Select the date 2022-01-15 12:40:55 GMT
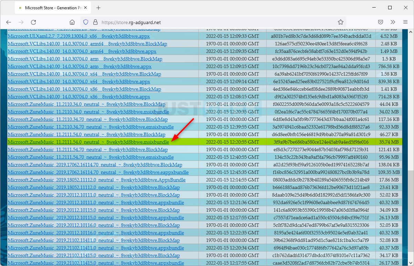414x266 pixels. [232, 157]
